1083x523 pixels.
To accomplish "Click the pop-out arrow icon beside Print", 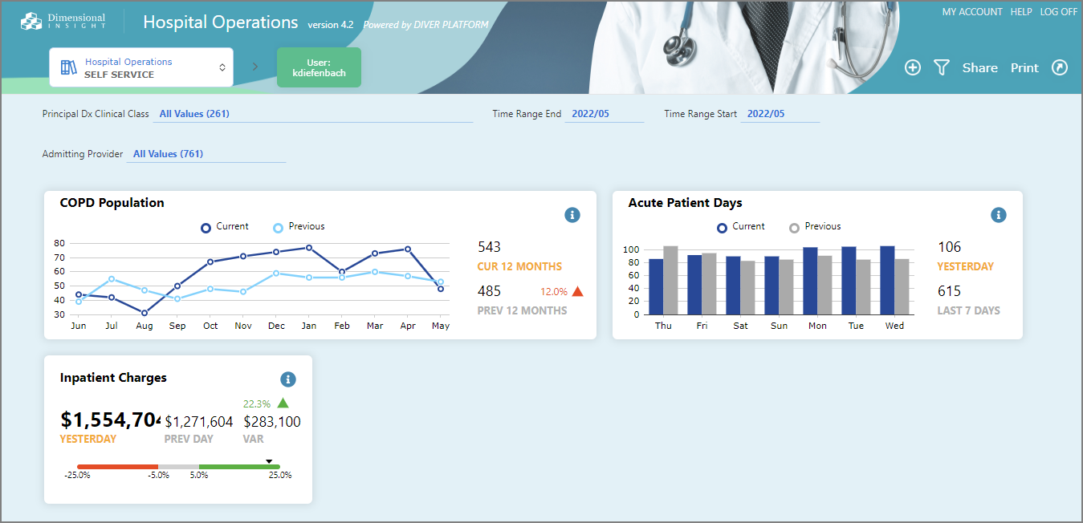I will click(x=1060, y=68).
